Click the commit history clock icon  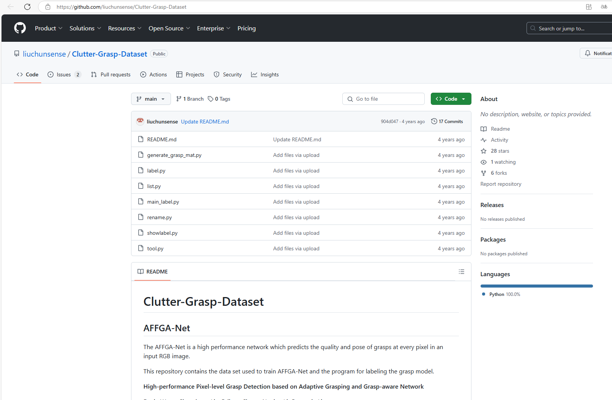pyautogui.click(x=434, y=122)
